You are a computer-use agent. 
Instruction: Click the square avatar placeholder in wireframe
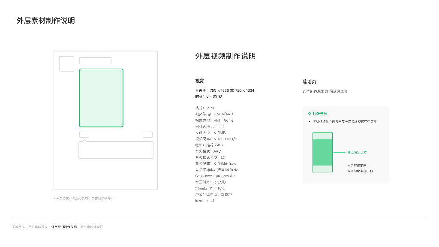66,64
